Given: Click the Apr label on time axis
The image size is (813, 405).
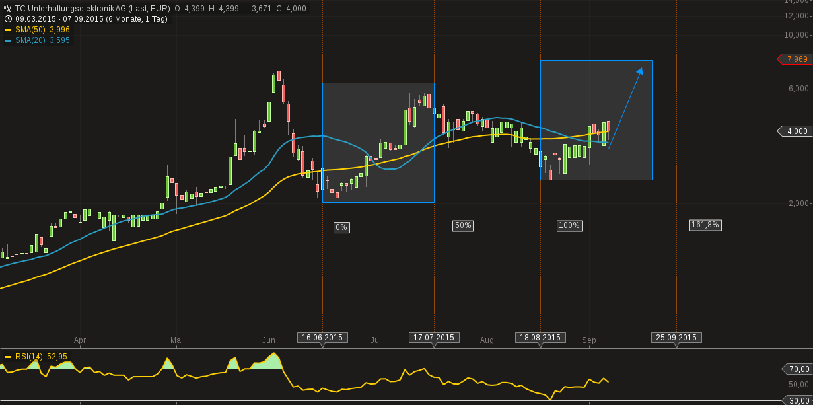Looking at the screenshot, I should pos(80,340).
